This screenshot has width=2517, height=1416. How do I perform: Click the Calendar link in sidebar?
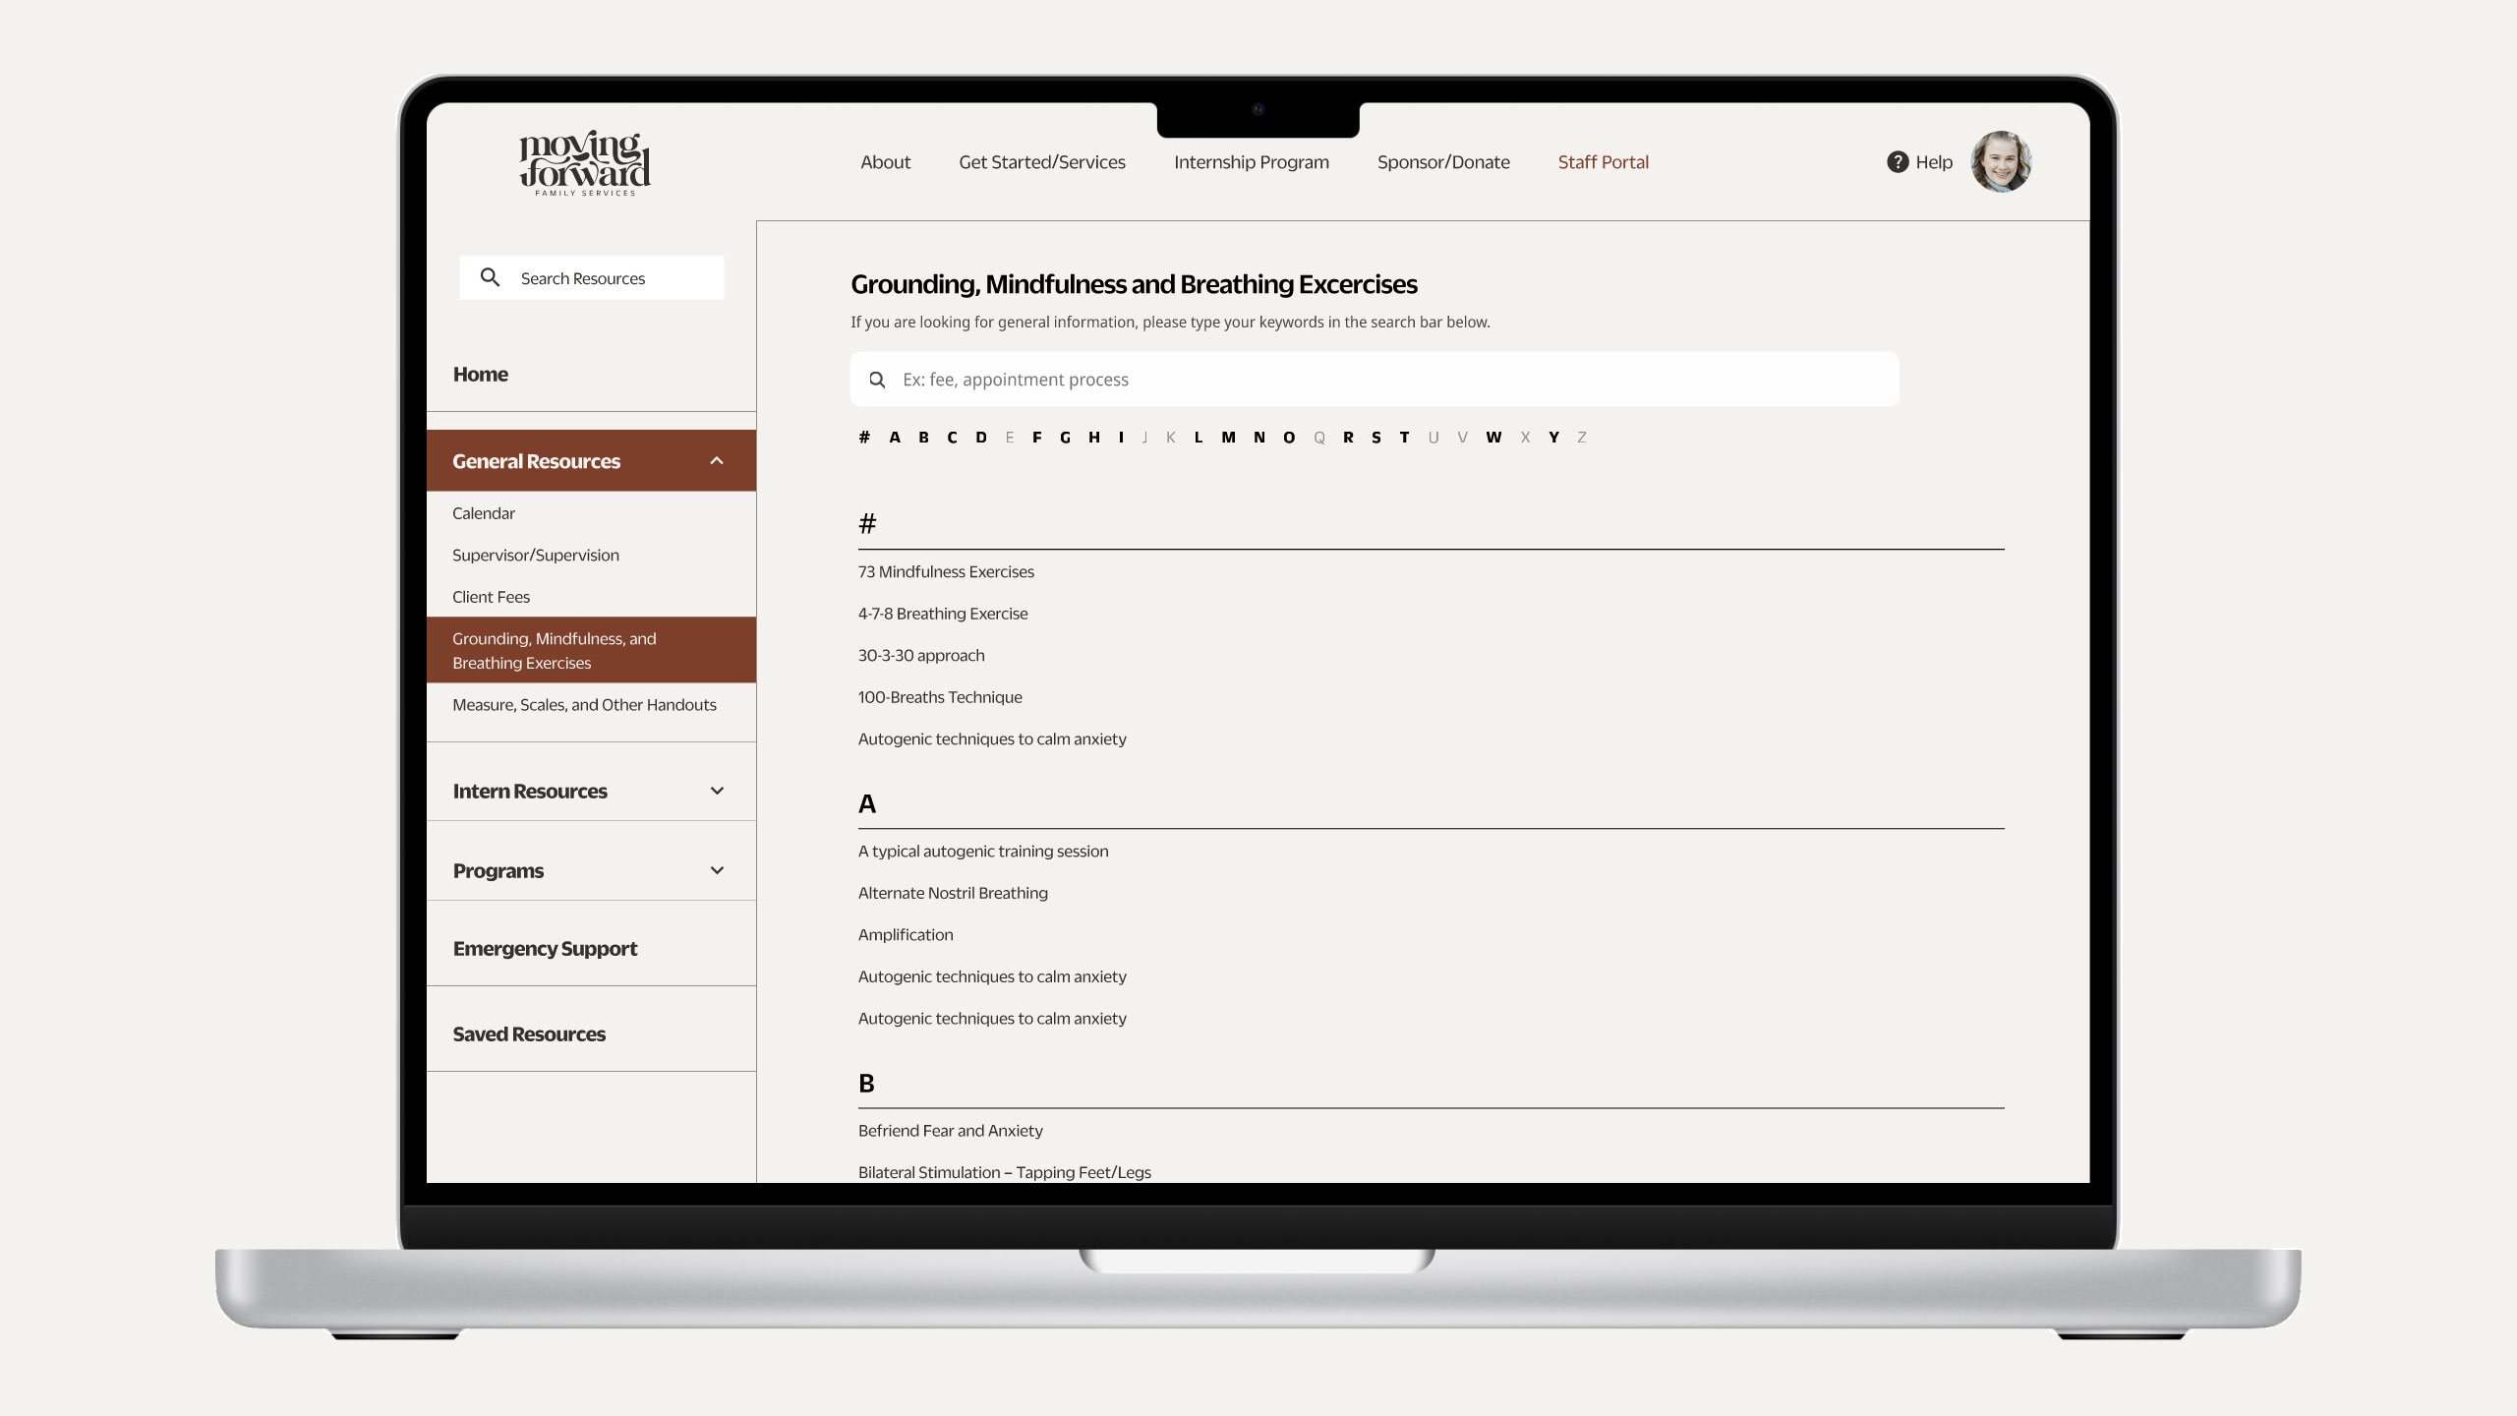coord(483,511)
